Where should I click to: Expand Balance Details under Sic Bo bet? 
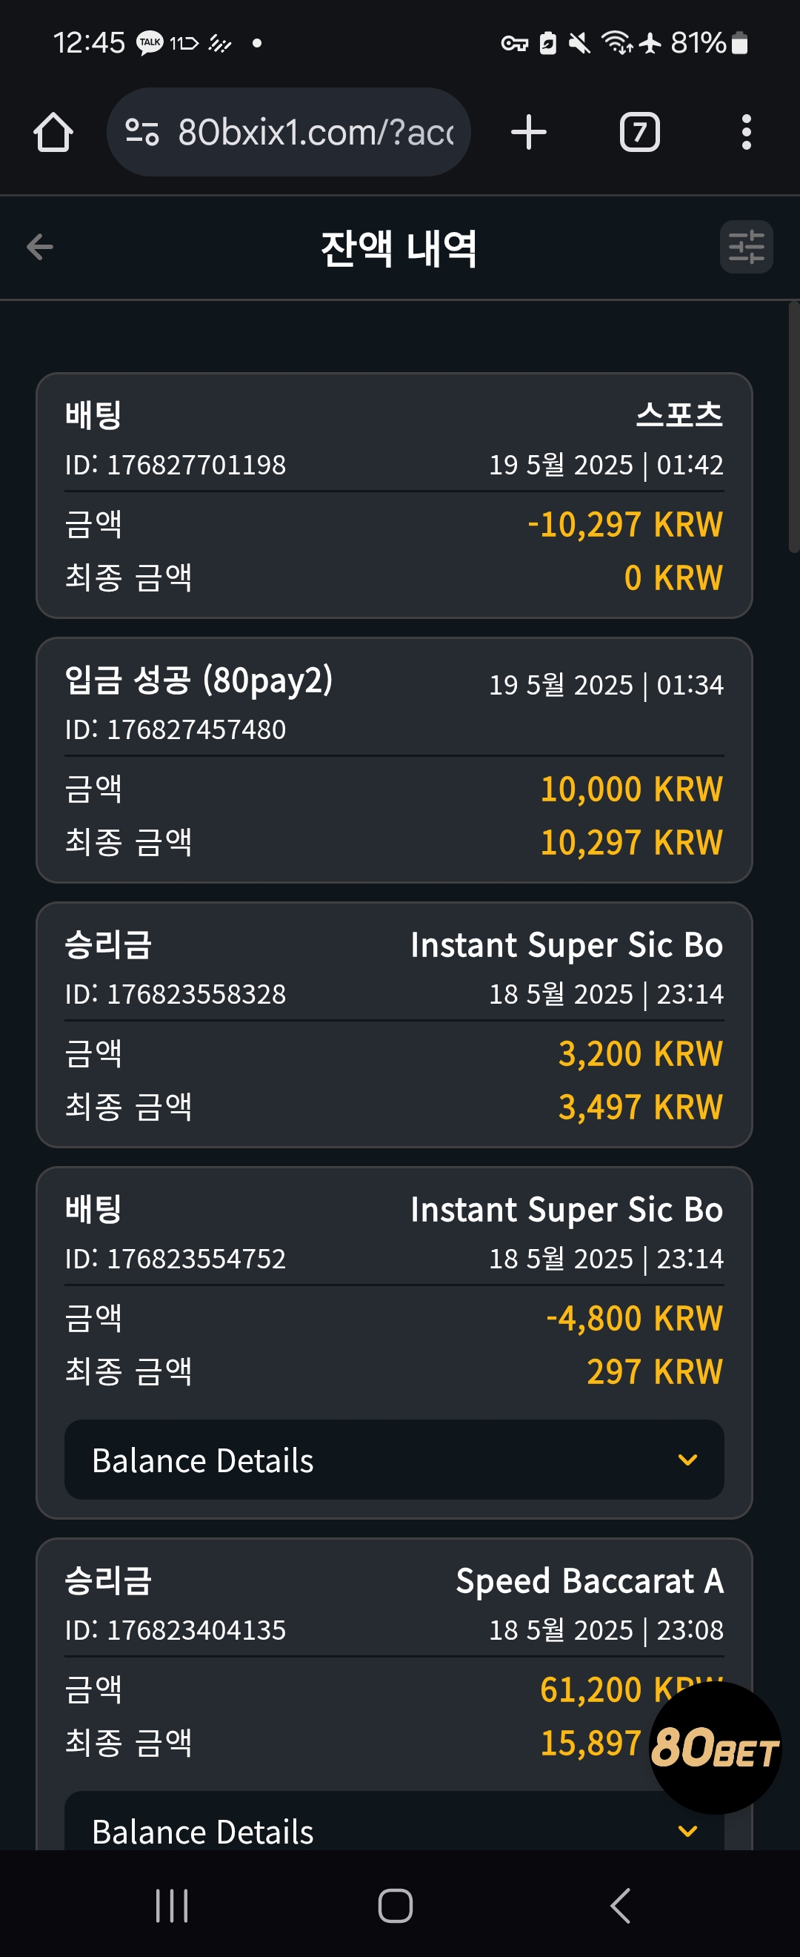tap(394, 1460)
